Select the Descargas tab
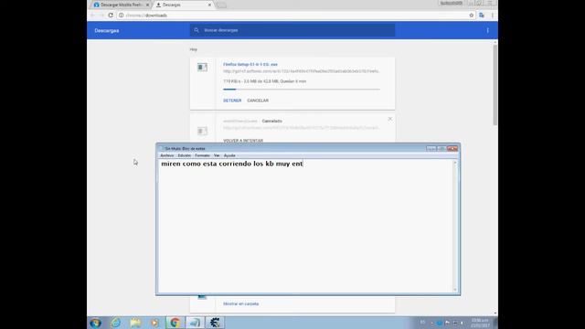 (183, 5)
